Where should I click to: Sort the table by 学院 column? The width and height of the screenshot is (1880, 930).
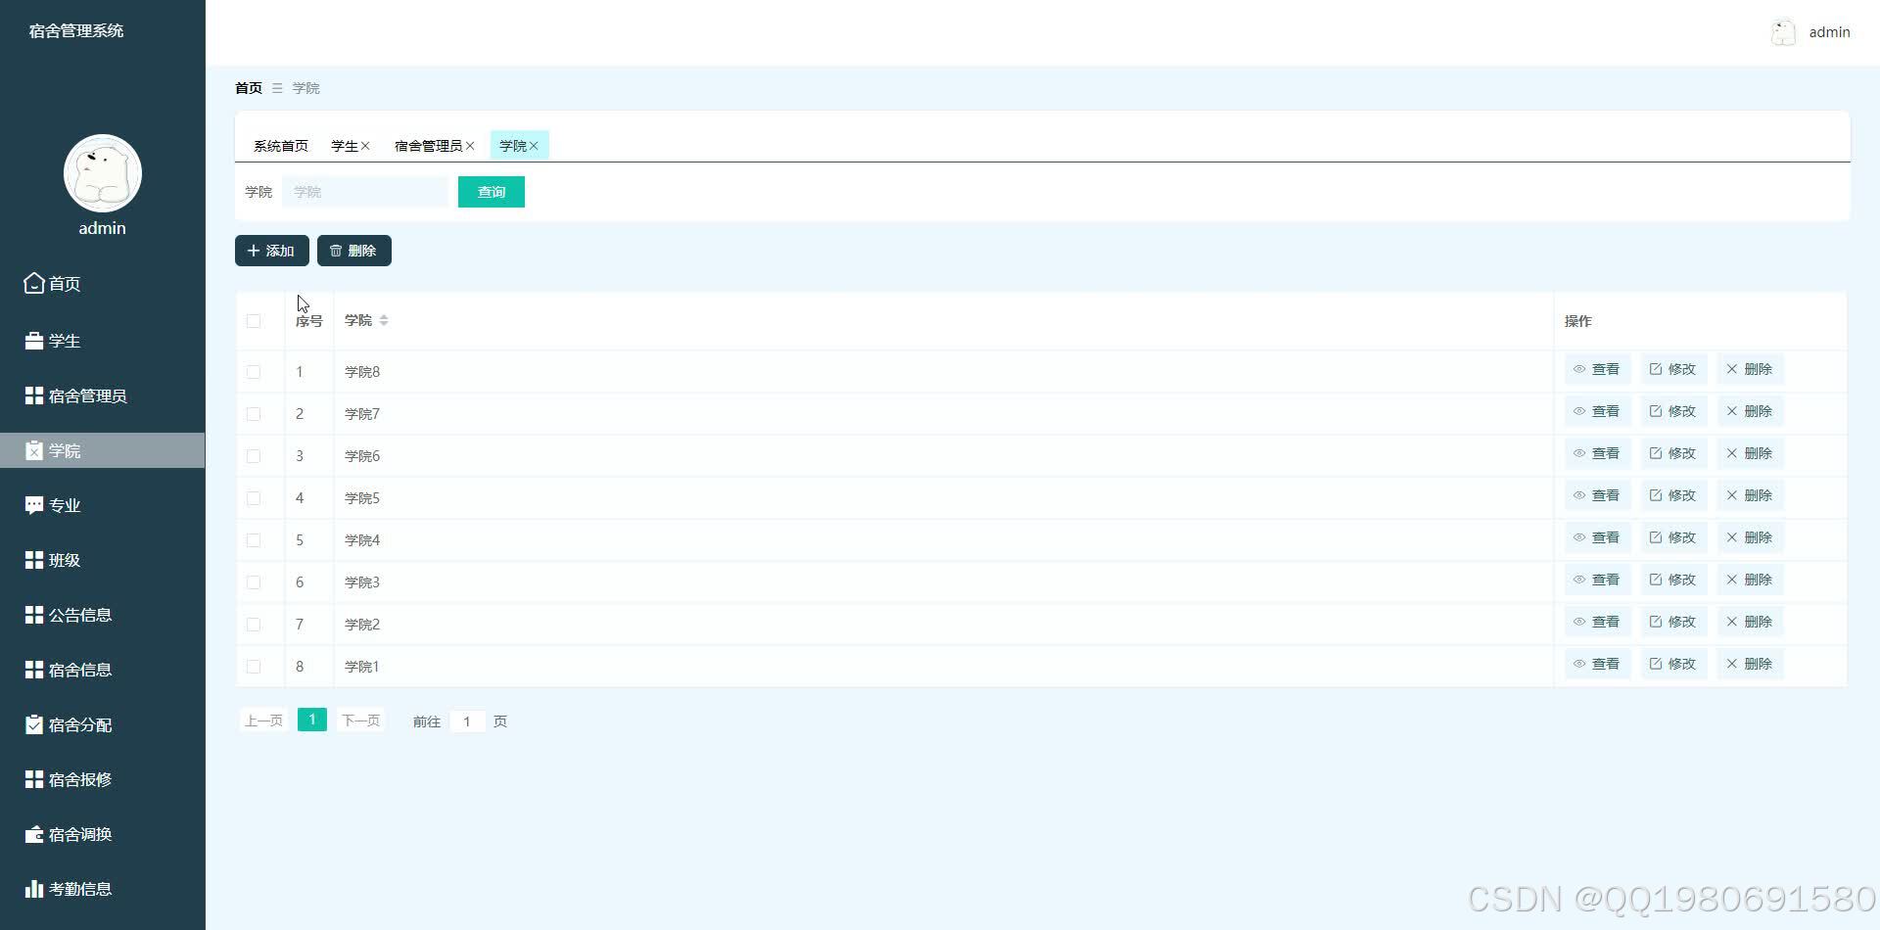tap(384, 320)
